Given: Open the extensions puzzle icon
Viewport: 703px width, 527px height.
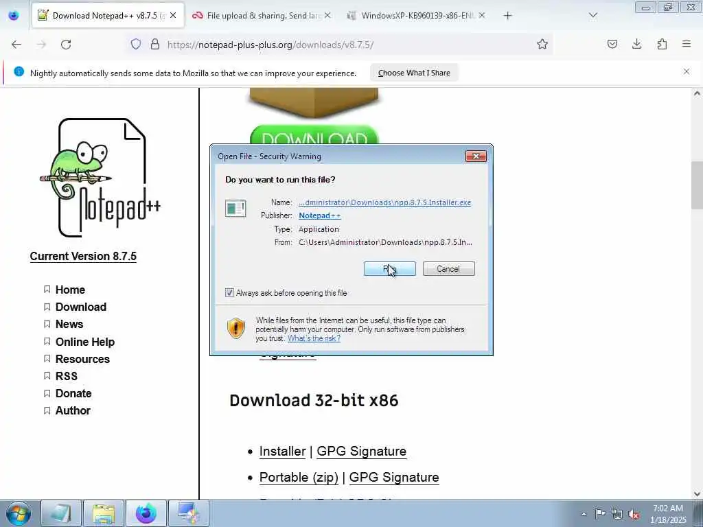Looking at the screenshot, I should coord(662,44).
